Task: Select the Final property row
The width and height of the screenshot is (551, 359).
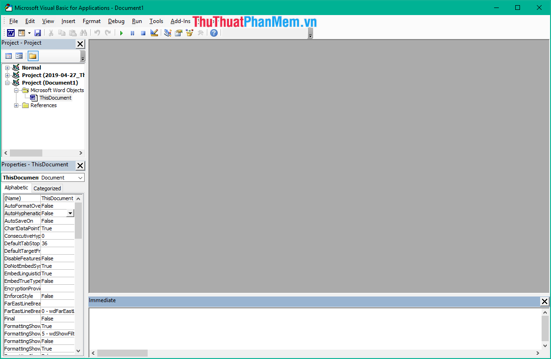Action: click(39, 319)
